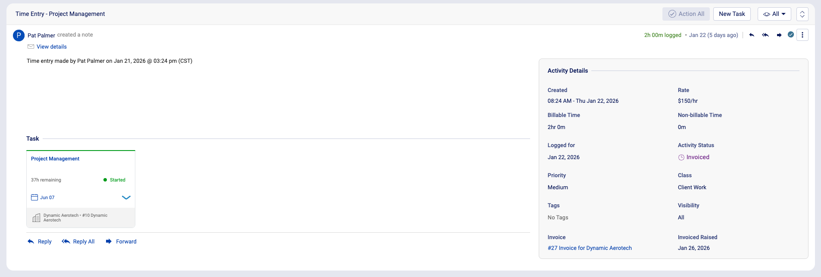
Task: Click Reply below the task card
Action: [x=40, y=242]
